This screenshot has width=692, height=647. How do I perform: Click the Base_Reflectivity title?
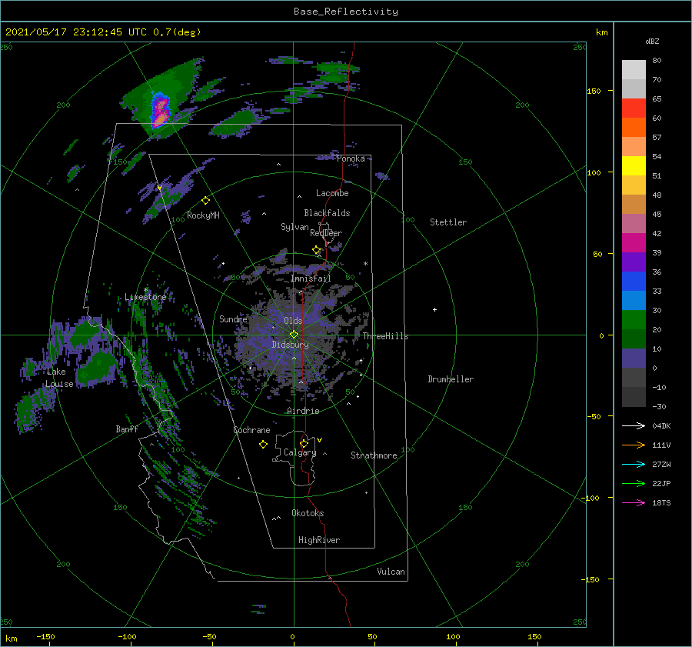point(346,12)
